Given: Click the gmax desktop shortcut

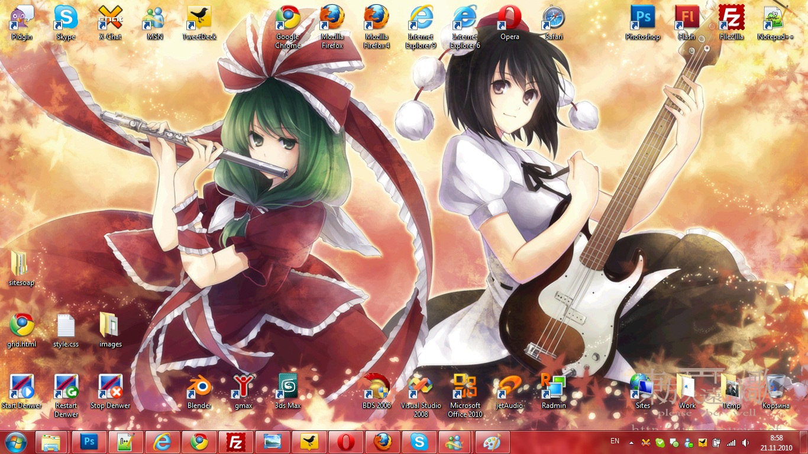Looking at the screenshot, I should (x=244, y=392).
